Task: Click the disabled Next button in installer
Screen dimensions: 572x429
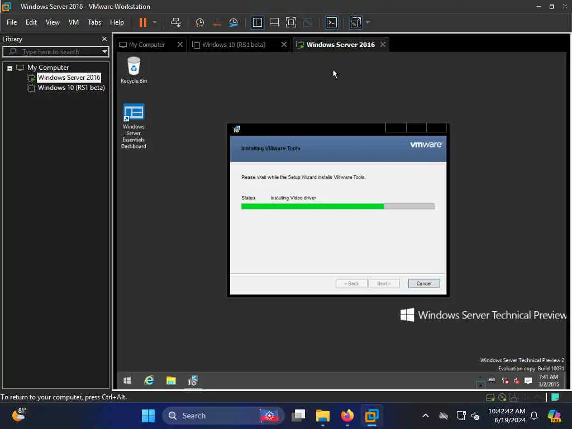Action: click(384, 283)
